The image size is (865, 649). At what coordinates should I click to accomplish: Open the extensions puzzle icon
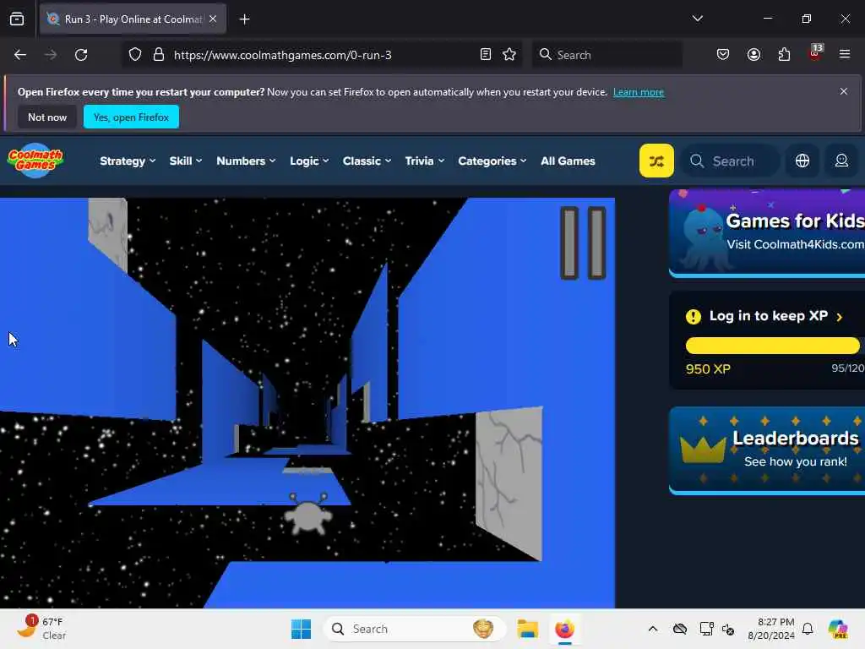(x=784, y=54)
